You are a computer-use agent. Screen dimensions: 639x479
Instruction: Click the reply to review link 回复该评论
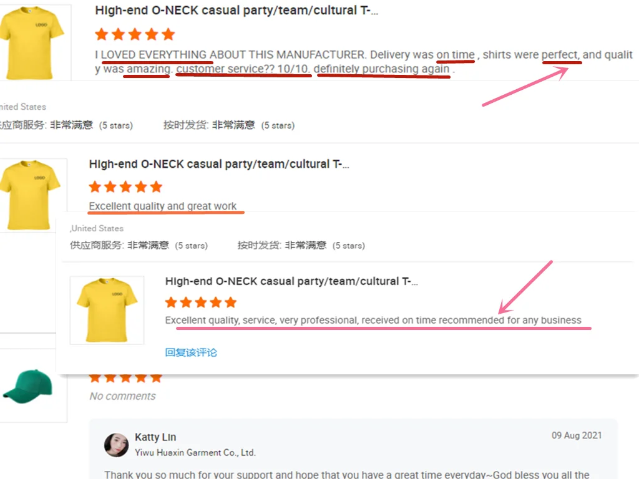pyautogui.click(x=191, y=352)
